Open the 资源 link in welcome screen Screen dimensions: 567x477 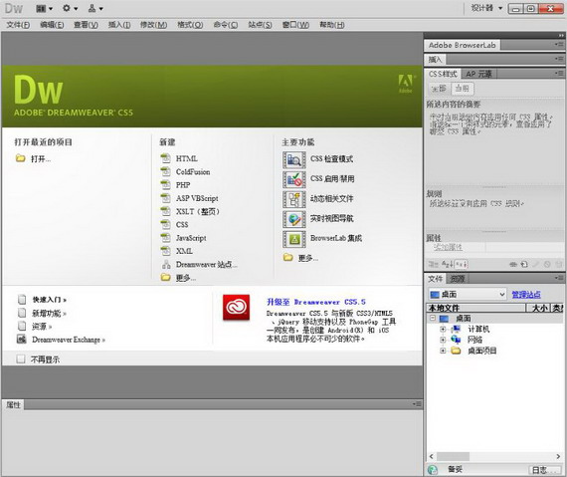pyautogui.click(x=42, y=327)
